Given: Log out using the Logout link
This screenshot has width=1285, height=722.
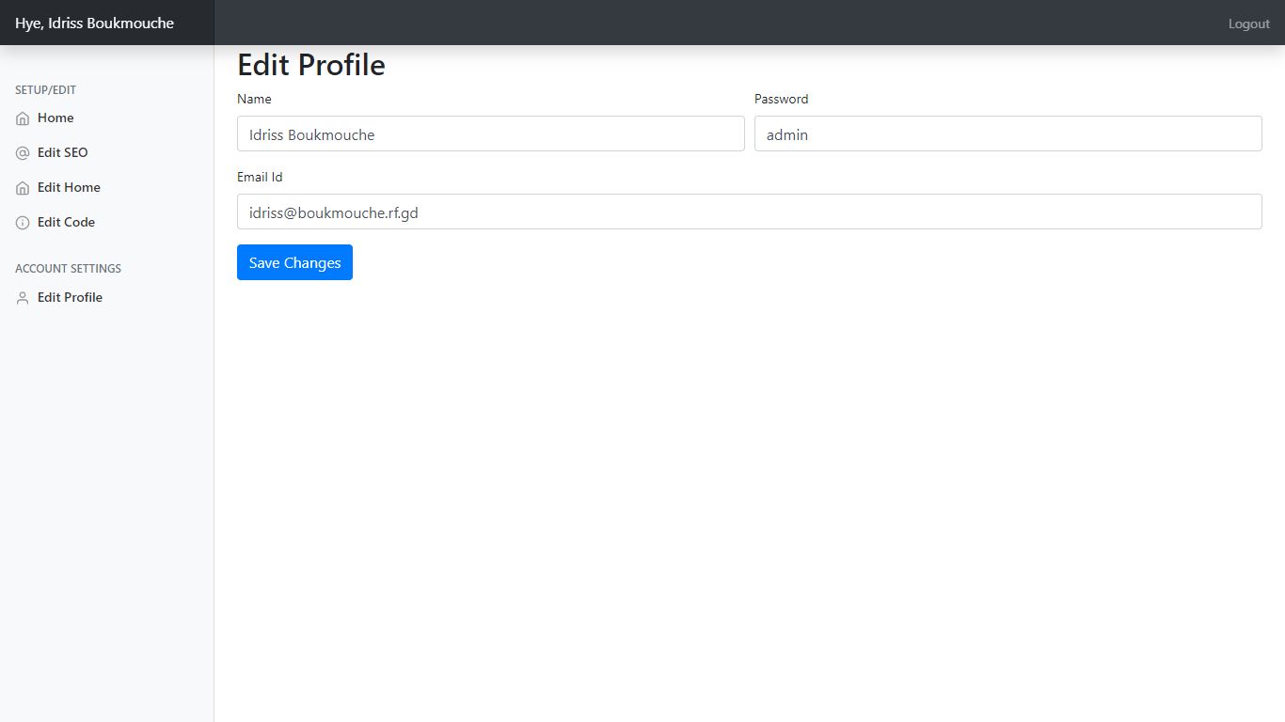Looking at the screenshot, I should pyautogui.click(x=1248, y=24).
